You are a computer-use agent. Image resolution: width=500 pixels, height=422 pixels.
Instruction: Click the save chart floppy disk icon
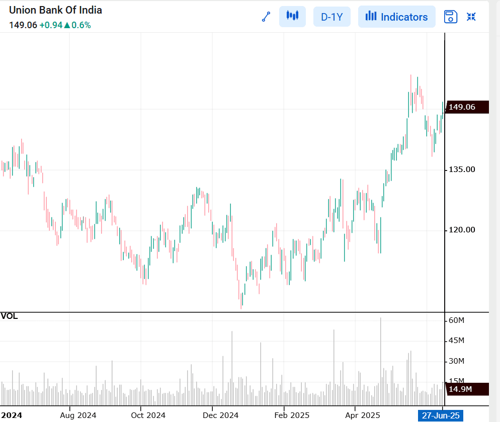coord(451,17)
